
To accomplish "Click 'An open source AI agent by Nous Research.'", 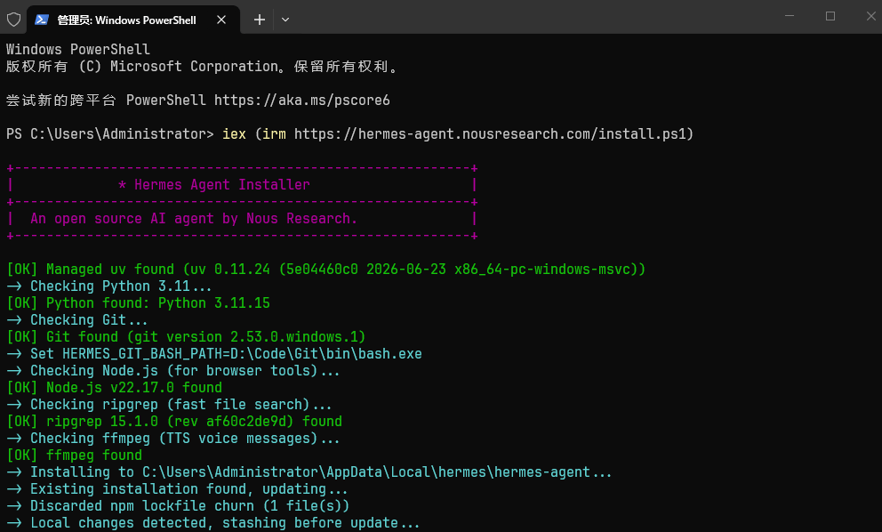I will coord(194,219).
